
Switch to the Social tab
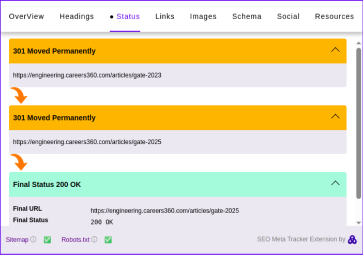click(288, 17)
